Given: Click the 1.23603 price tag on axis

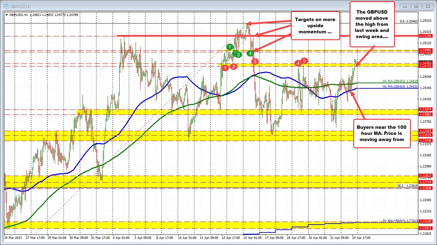Looking at the screenshot, I should click(x=425, y=130).
